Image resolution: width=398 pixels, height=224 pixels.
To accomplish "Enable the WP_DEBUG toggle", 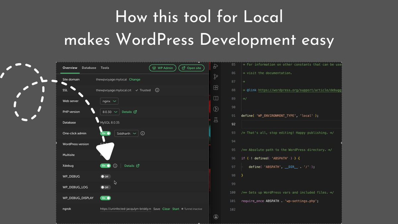I will pos(105,177).
